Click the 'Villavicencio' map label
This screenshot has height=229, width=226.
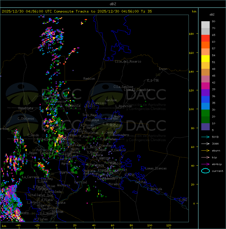coord(55,101)
